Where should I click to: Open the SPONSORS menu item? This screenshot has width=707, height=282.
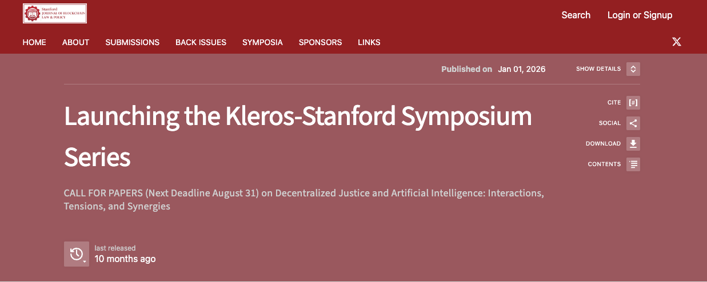tap(321, 42)
